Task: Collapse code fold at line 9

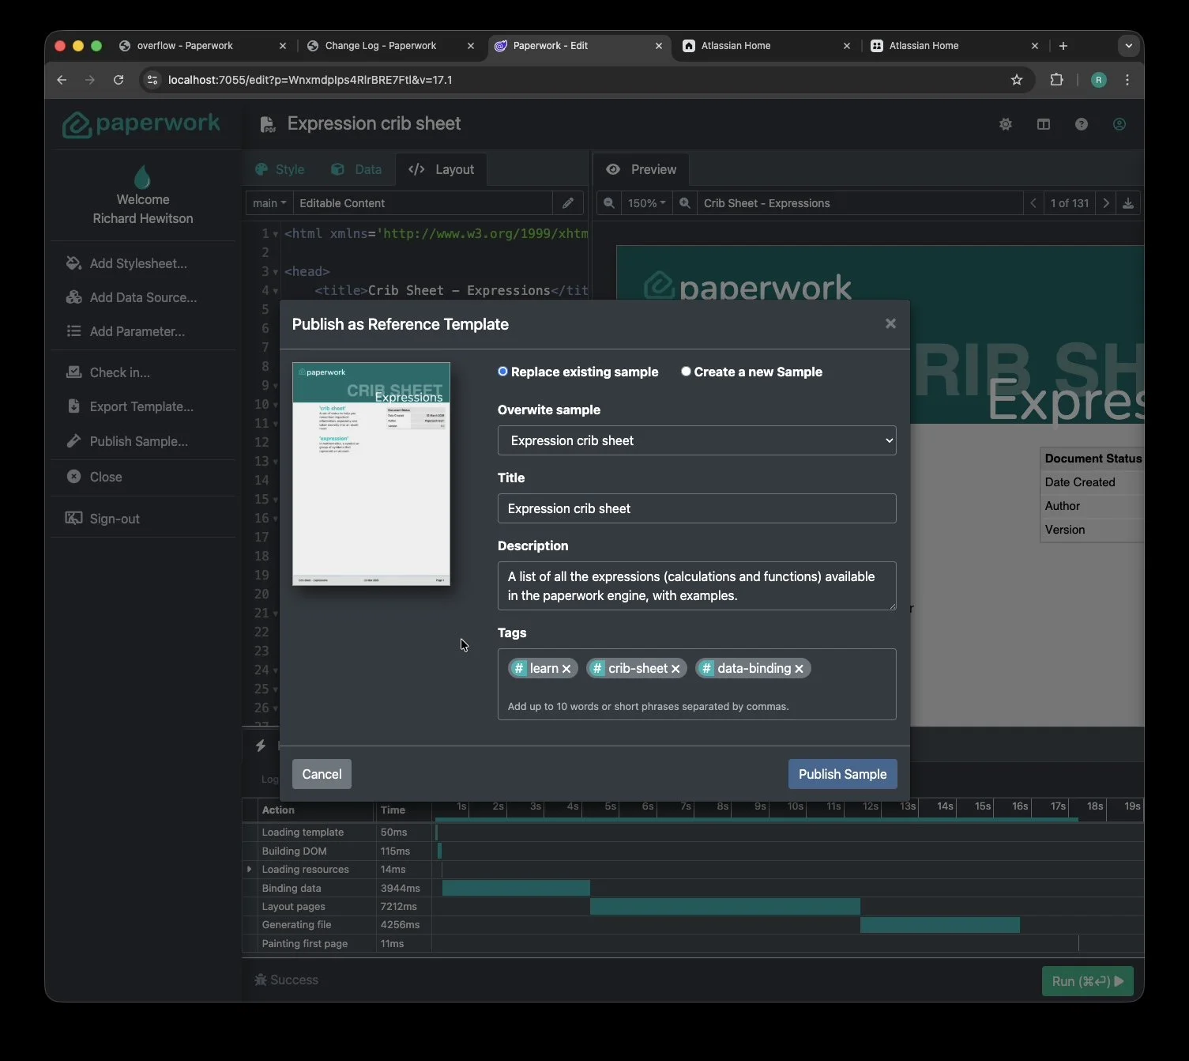Action: pyautogui.click(x=276, y=386)
